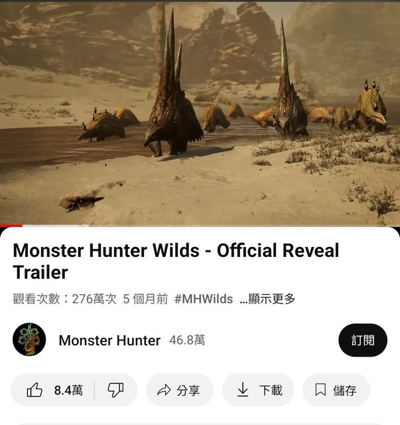Tap the 下載 download label
Image resolution: width=400 pixels, height=425 pixels.
coord(271,390)
